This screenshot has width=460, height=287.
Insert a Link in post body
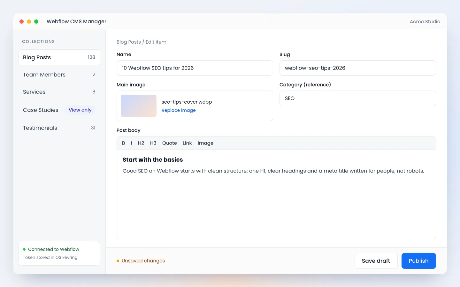click(187, 143)
